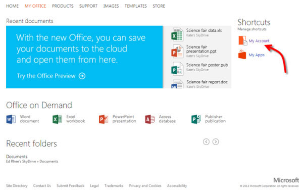303x192 pixels.
Task: Click the next arrow for Recent folders
Action: coord(216,142)
